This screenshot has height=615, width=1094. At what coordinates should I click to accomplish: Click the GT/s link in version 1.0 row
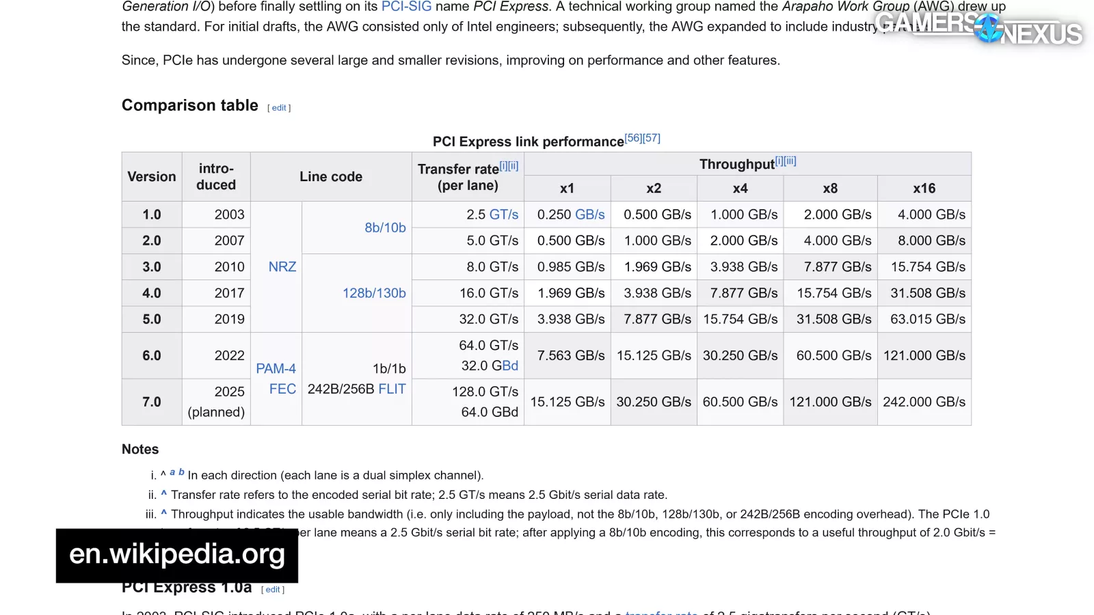pyautogui.click(x=503, y=215)
